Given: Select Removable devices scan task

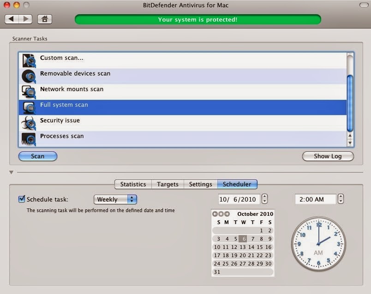Looking at the screenshot, I should (x=183, y=76).
